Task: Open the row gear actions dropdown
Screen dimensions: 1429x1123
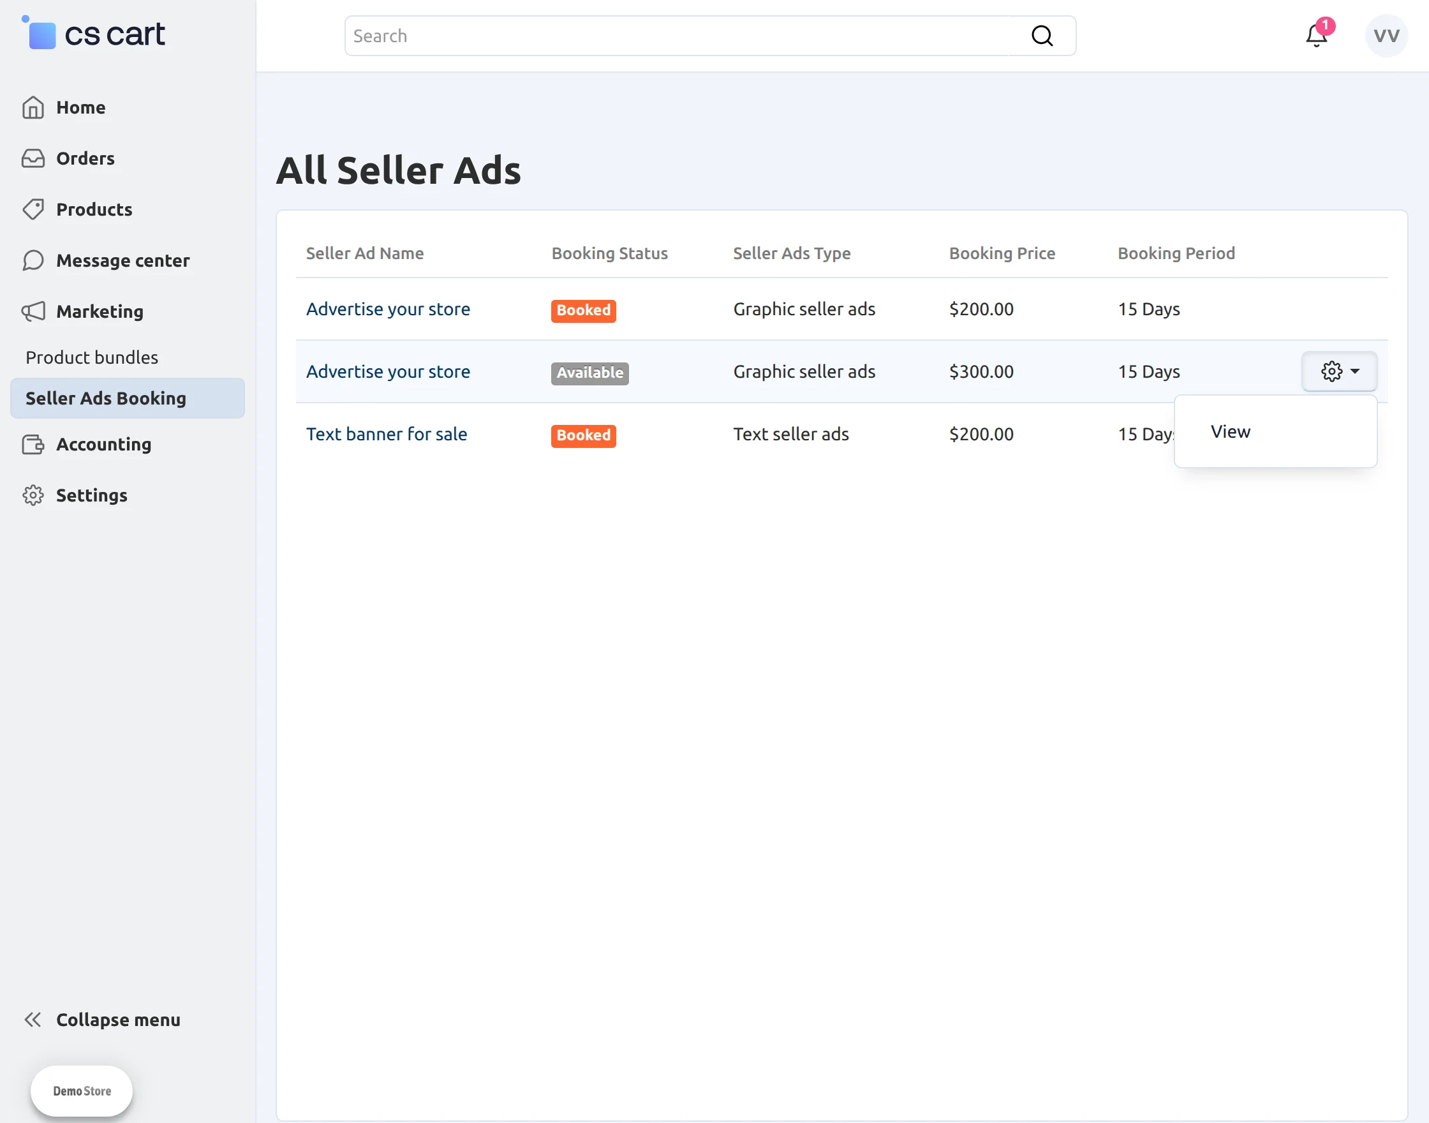Action: 1340,371
